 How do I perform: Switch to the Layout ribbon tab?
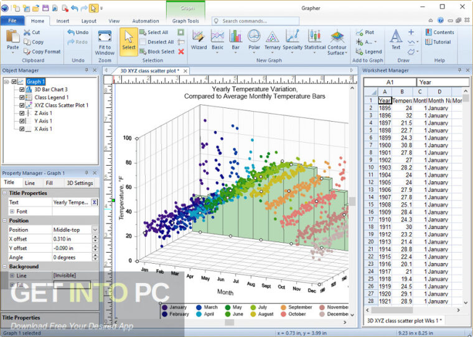89,21
